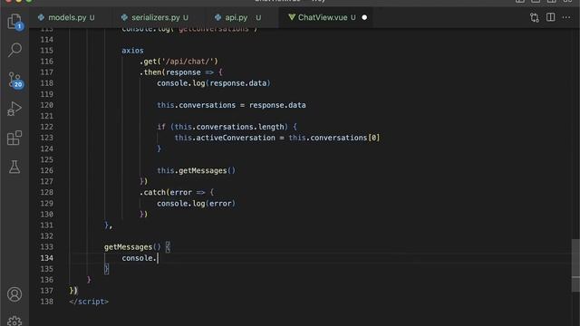The height and width of the screenshot is (326, 580).
Task: Open the Manage gear icon
Action: [x=14, y=321]
